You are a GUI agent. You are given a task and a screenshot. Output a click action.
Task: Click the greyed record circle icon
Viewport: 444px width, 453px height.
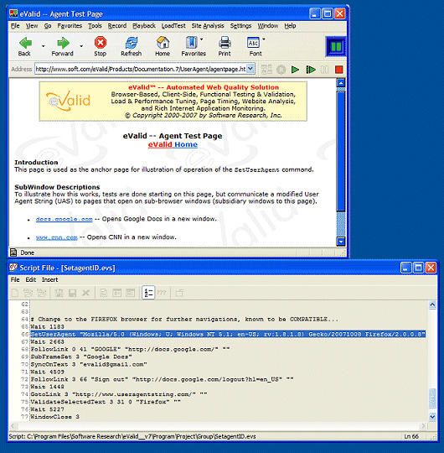(x=281, y=70)
